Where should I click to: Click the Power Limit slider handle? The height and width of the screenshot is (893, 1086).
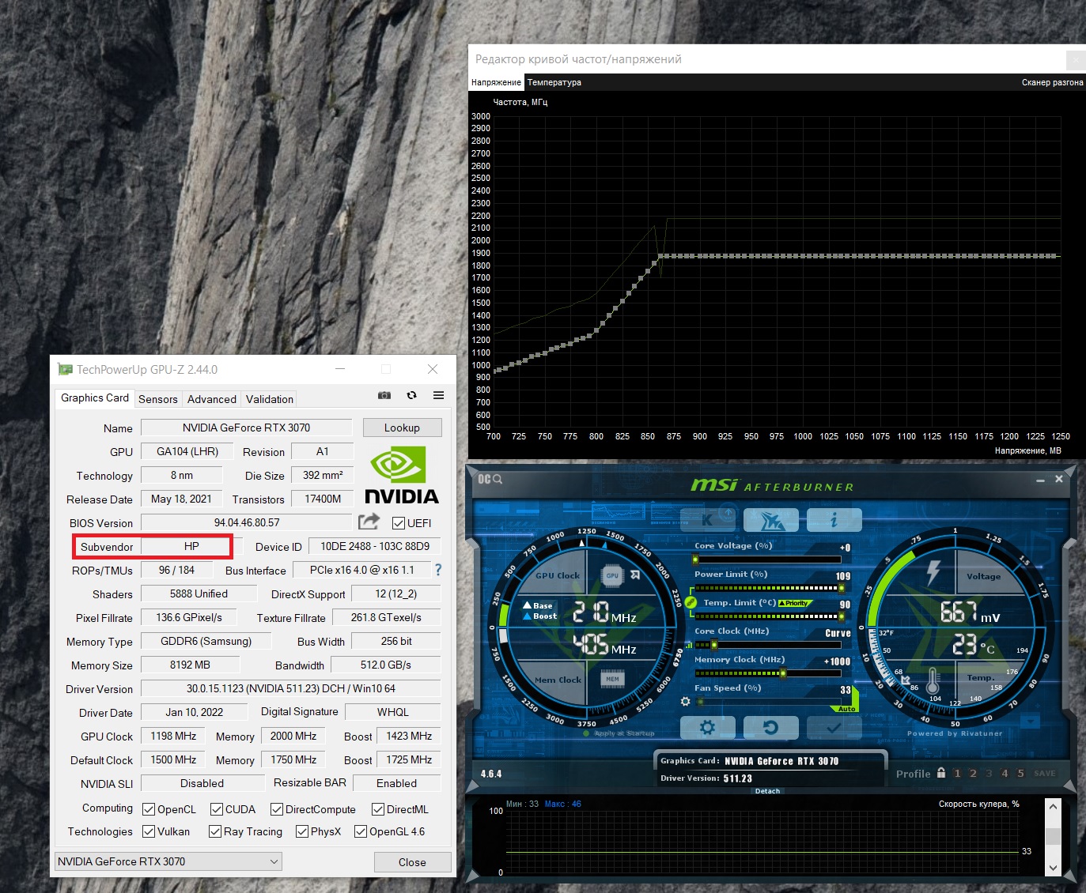(x=841, y=588)
